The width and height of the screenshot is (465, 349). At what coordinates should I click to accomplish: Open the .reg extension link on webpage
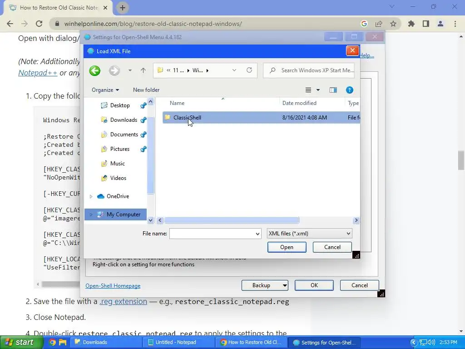(124, 302)
